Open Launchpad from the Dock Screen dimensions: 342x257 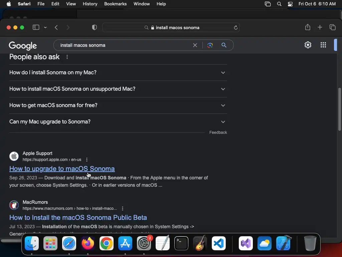[x=50, y=243]
